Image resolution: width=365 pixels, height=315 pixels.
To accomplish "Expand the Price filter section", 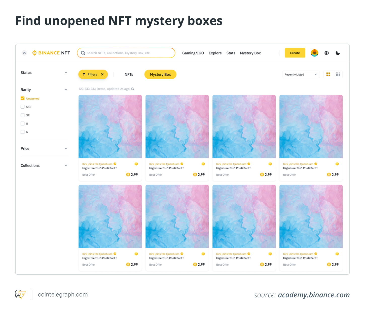I will tap(66, 148).
